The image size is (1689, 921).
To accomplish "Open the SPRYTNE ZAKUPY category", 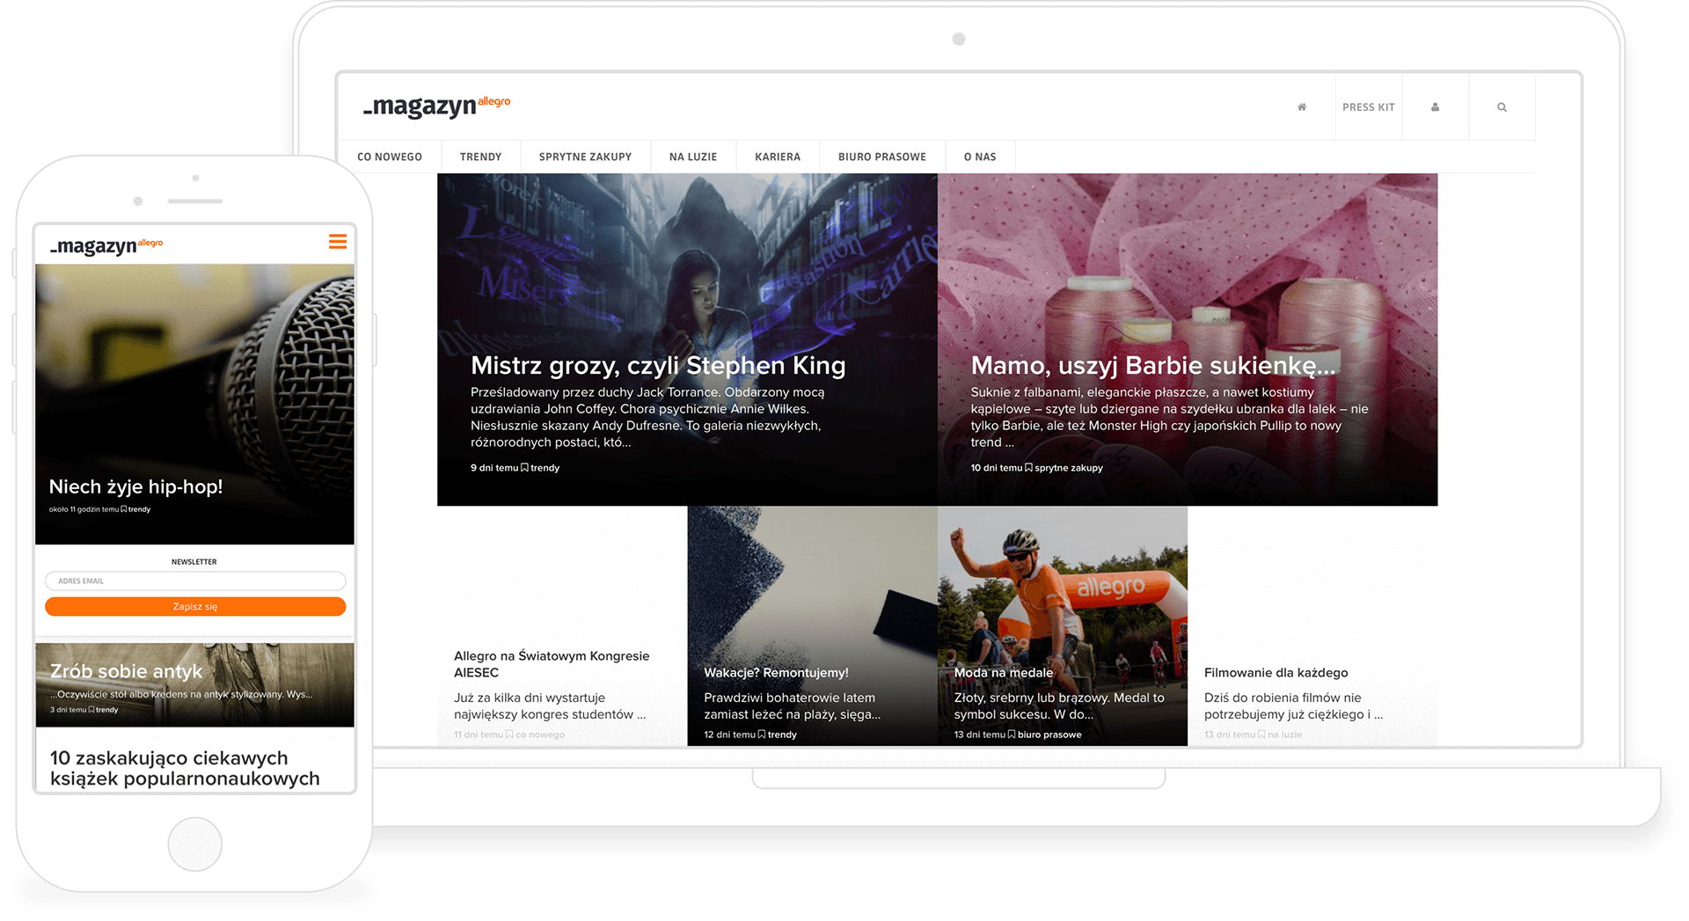I will coord(585,157).
